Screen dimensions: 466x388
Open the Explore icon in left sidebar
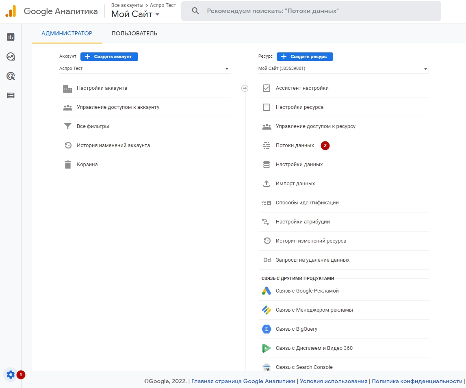tap(11, 56)
